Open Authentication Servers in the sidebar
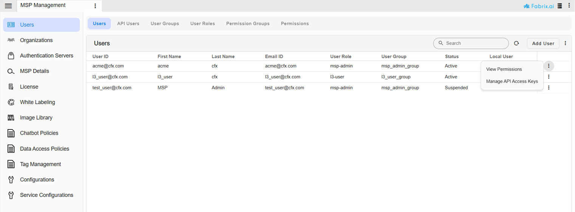The height and width of the screenshot is (212, 575). (x=42, y=56)
